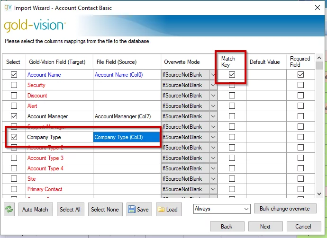
Task: Close the Import Wizard window
Action: (318, 8)
